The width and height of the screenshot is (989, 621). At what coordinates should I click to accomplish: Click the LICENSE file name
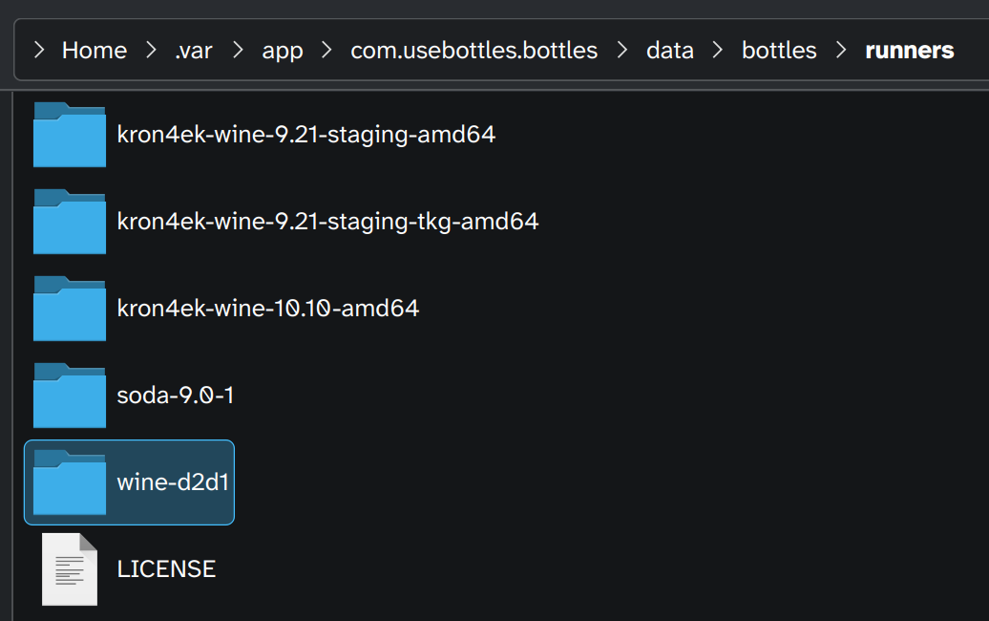point(166,569)
